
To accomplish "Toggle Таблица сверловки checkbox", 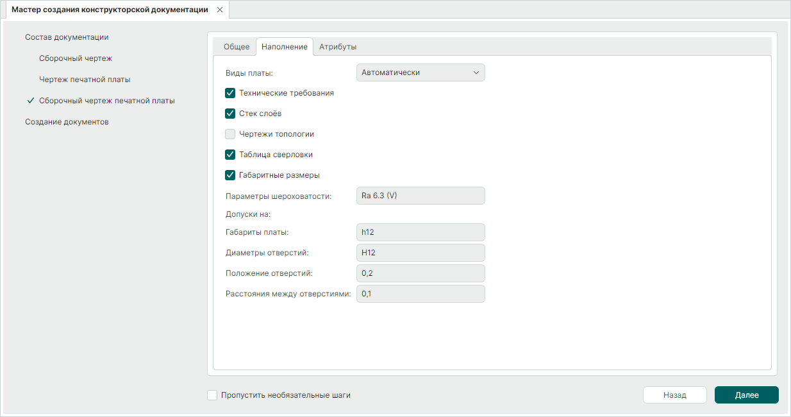I will (230, 155).
